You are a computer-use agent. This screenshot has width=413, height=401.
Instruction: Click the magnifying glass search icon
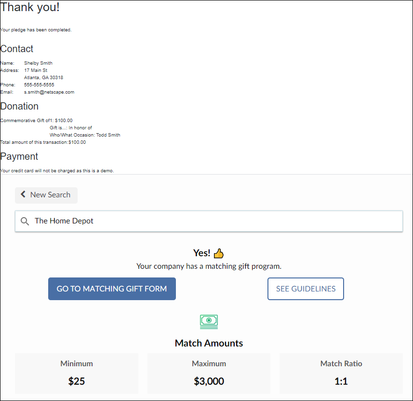click(25, 221)
